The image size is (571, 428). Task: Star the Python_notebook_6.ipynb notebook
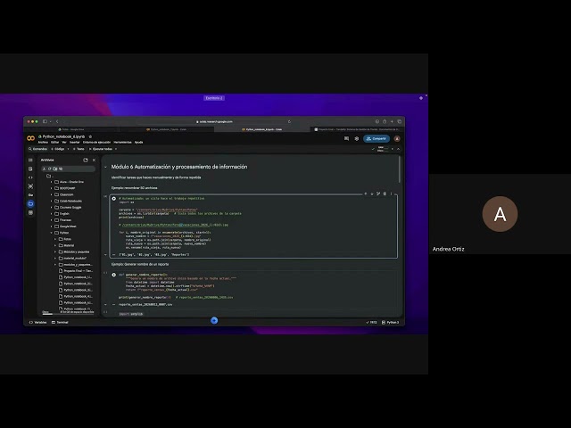coord(90,136)
